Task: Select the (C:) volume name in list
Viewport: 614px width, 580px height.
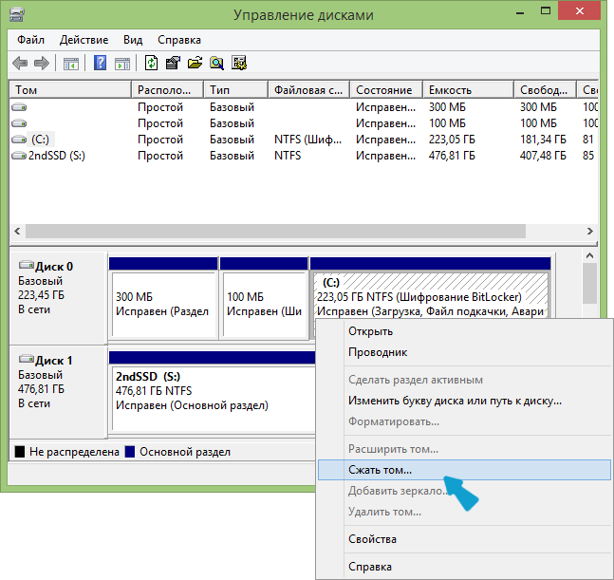Action: click(x=41, y=140)
